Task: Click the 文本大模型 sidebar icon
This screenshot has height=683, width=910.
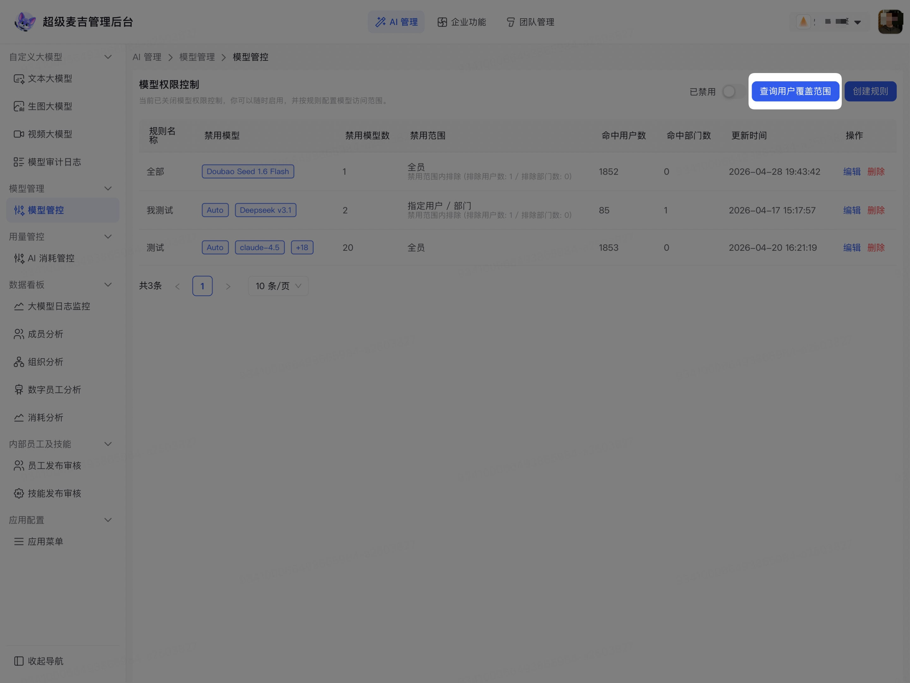Action: point(19,79)
